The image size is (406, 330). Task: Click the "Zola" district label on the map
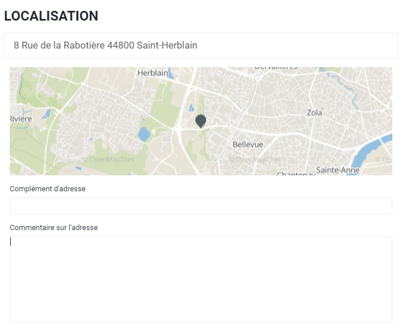(314, 113)
